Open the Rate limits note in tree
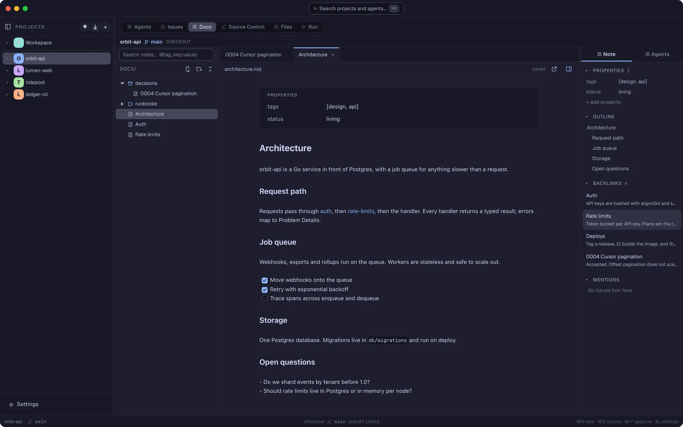683x427 pixels. (166, 135)
